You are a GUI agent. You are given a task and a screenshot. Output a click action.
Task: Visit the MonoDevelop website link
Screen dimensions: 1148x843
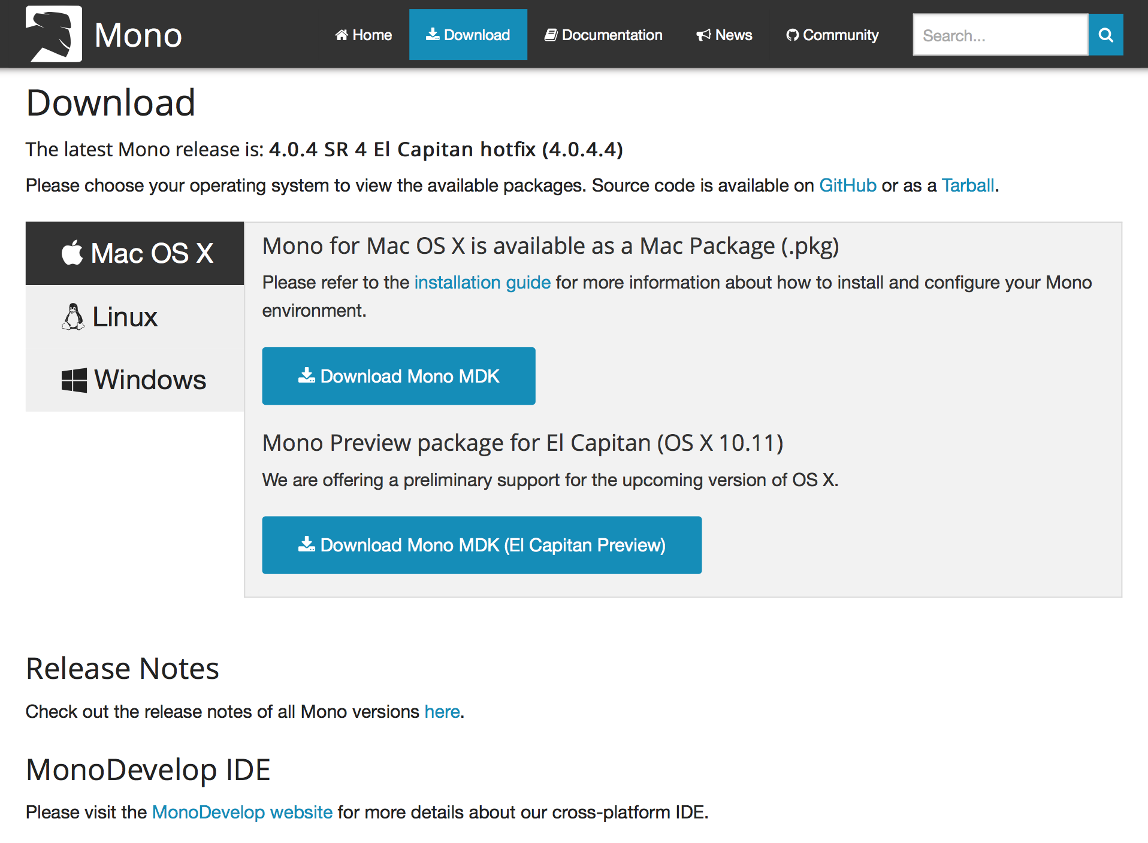click(242, 812)
